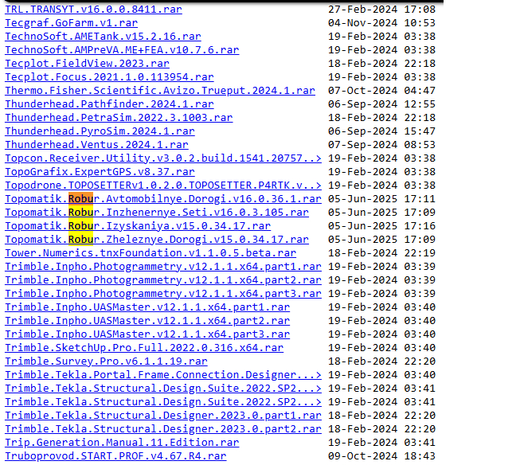The height and width of the screenshot is (465, 520).
Task: Open Trimble.Inpho.UASMaster.v12.1.1.x64.part1.rar
Action: pos(147,307)
